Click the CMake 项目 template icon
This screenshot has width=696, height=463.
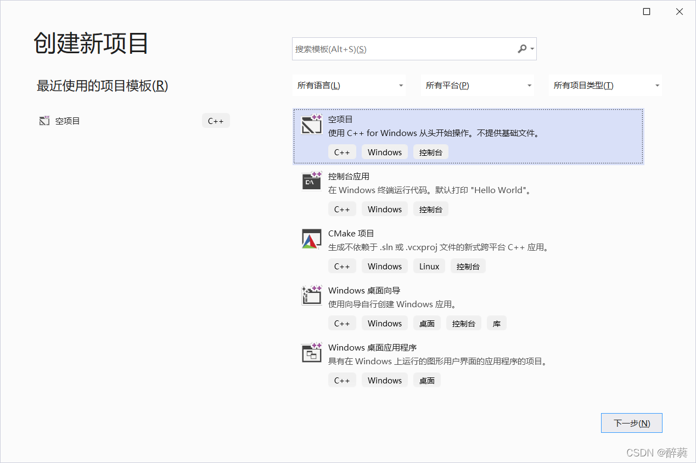[x=312, y=239]
